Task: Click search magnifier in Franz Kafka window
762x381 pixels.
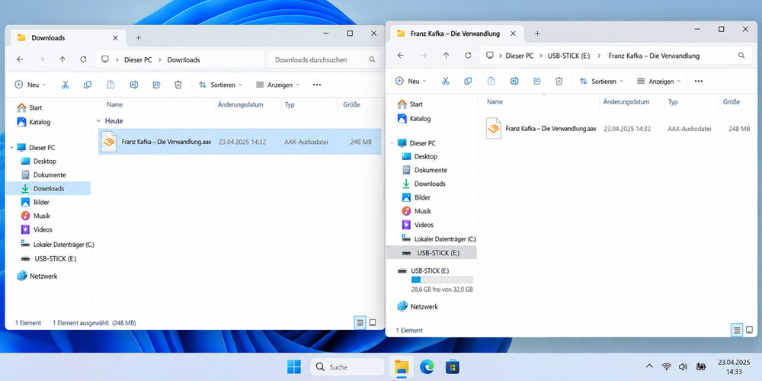Action: [x=741, y=56]
